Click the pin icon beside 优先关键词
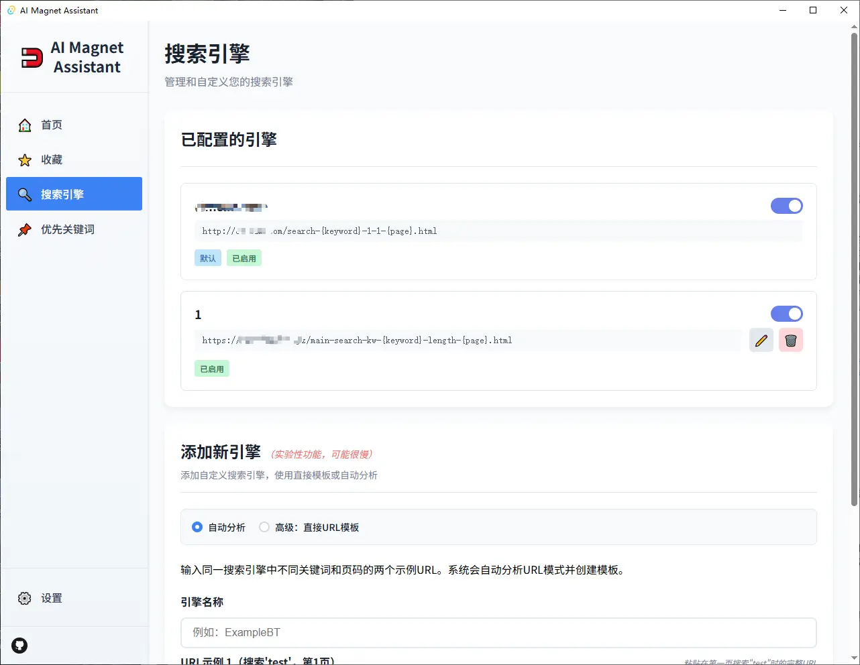Viewport: 860px width, 665px height. point(24,229)
